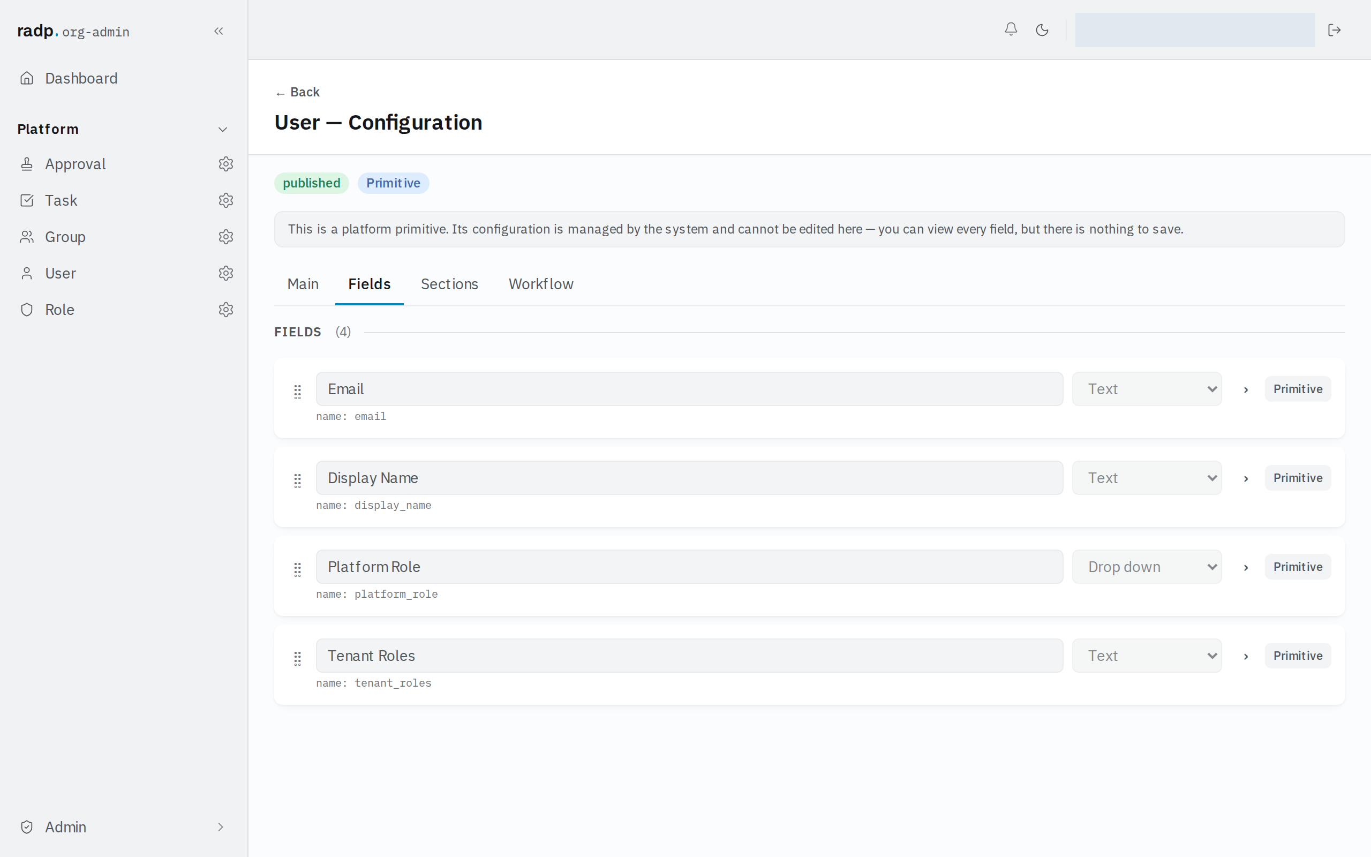The width and height of the screenshot is (1371, 857).
Task: Switch to the Sections tab
Action: coord(449,284)
